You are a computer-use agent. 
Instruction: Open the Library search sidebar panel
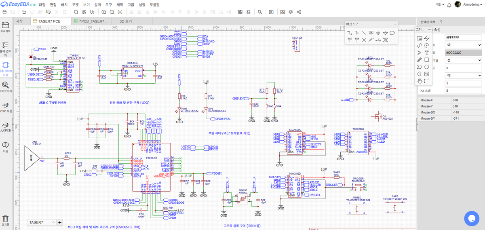(x=6, y=87)
